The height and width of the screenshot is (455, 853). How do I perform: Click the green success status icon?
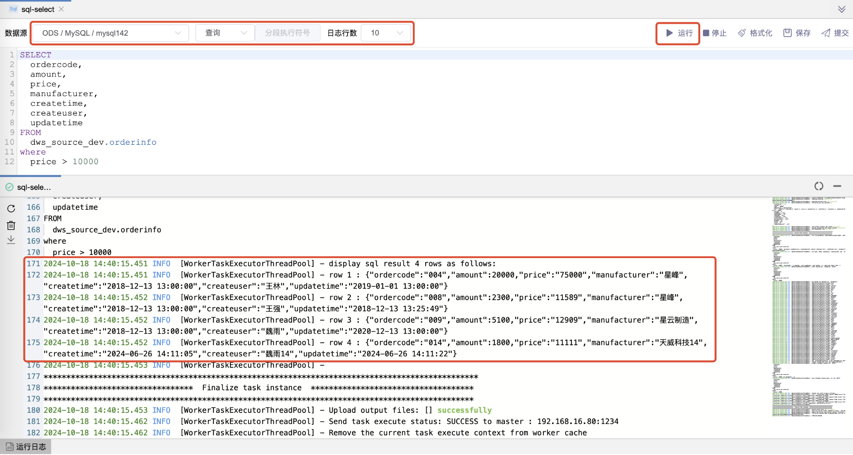pos(9,187)
